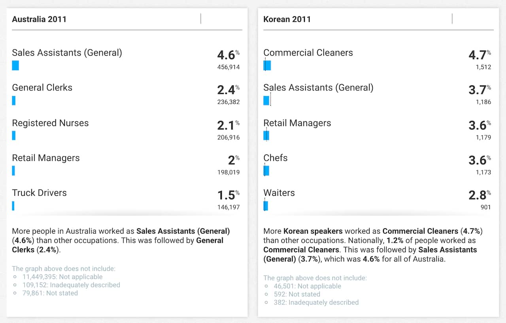Click the Registered Nurses bar marker

[x=14, y=135]
